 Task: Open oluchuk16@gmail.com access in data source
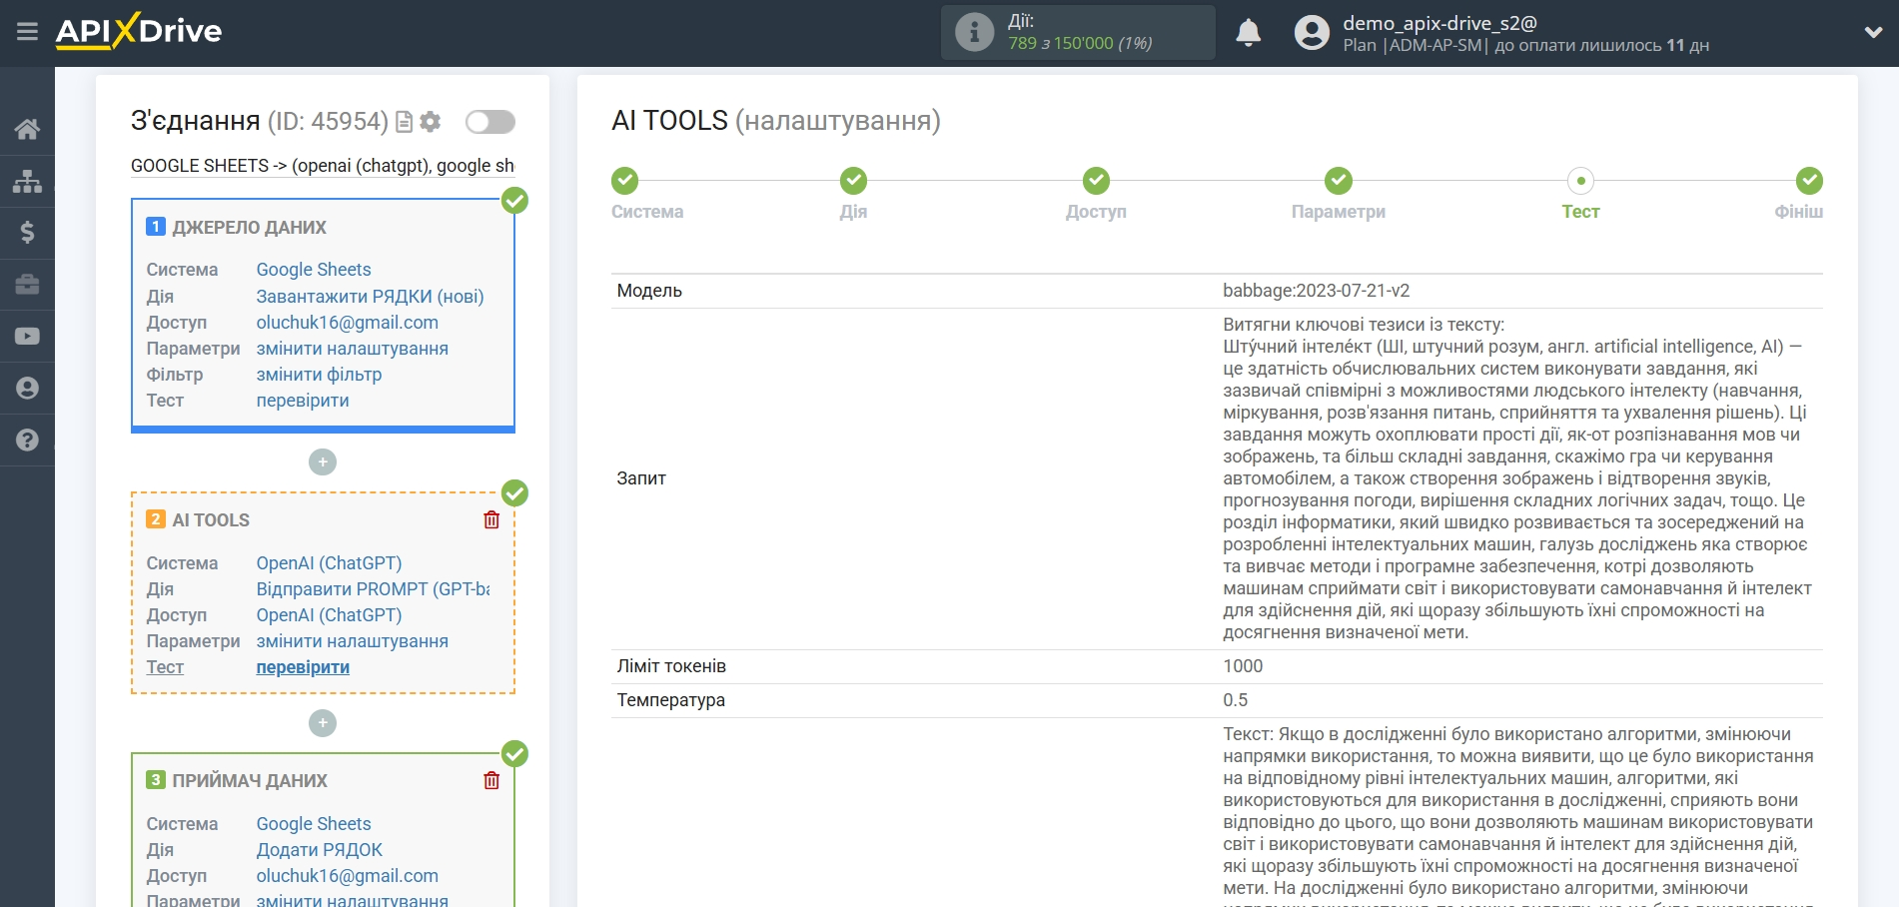348,323
